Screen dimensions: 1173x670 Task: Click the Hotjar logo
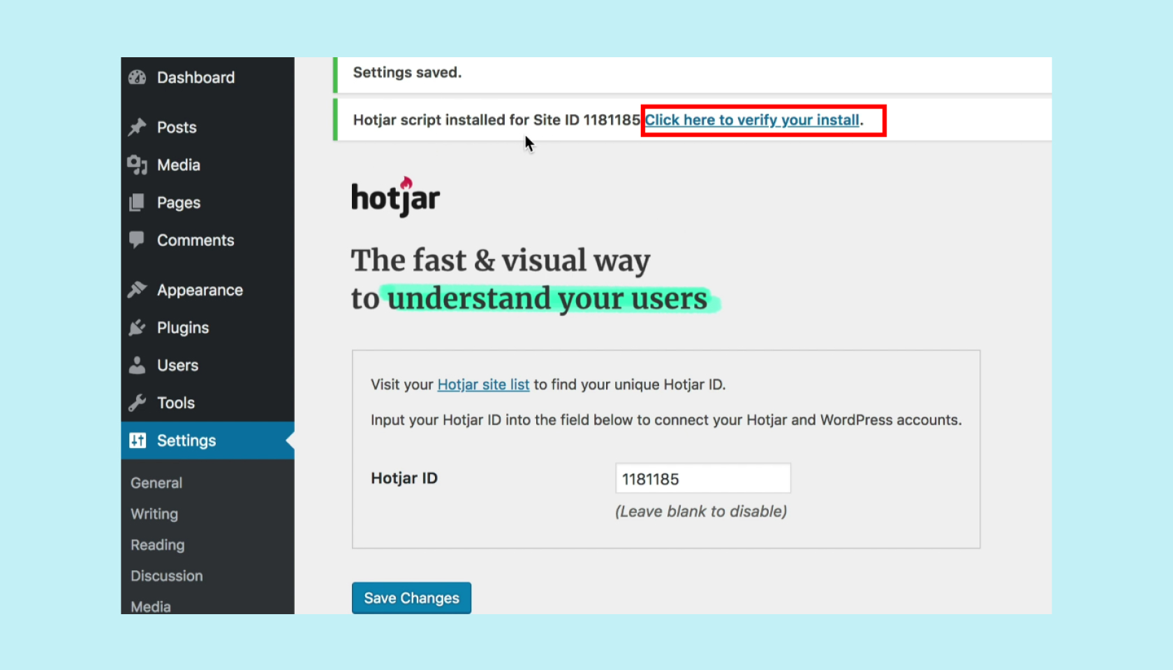tap(395, 198)
